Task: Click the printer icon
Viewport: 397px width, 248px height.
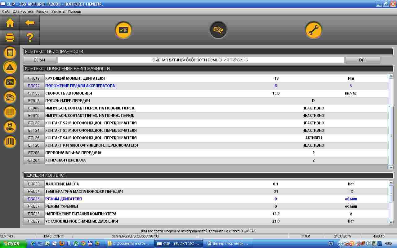Action: [x=10, y=38]
